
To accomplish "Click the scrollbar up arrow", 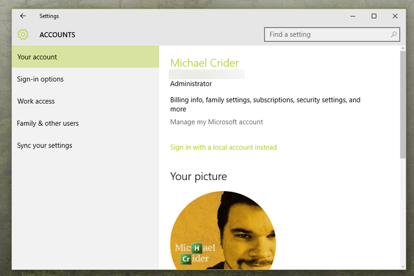I will pyautogui.click(x=402, y=49).
